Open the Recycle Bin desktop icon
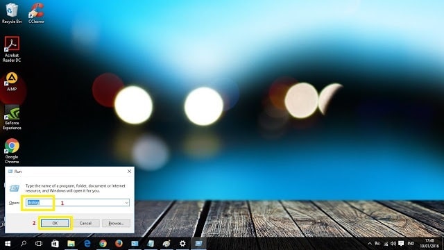The image size is (444, 250). (x=12, y=13)
